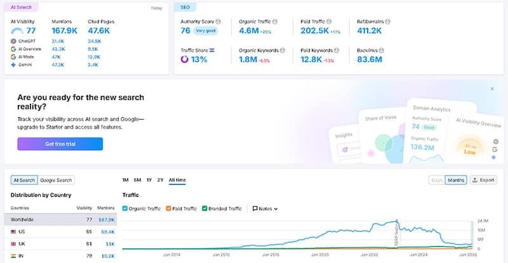Close the new search reality banner

[492, 89]
